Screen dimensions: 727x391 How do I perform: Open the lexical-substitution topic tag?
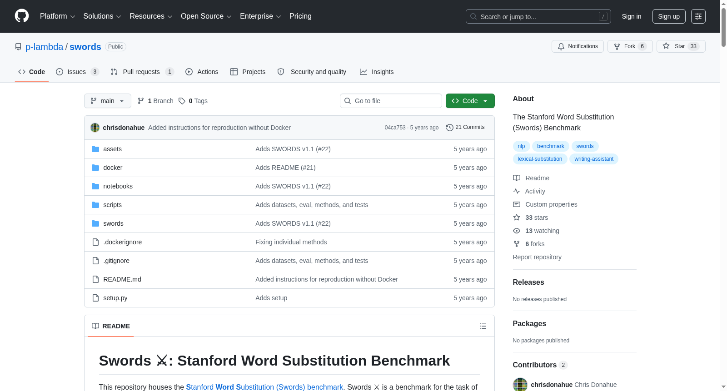[x=540, y=159]
